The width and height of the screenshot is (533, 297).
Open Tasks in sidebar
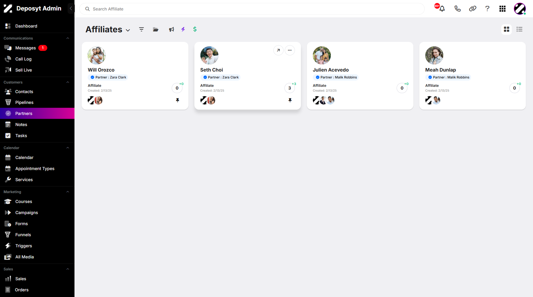(37, 136)
